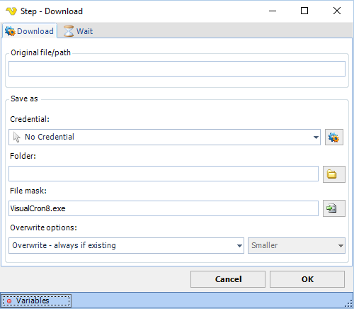Click the gear icon on Download tab
The image size is (354, 309).
[10, 31]
